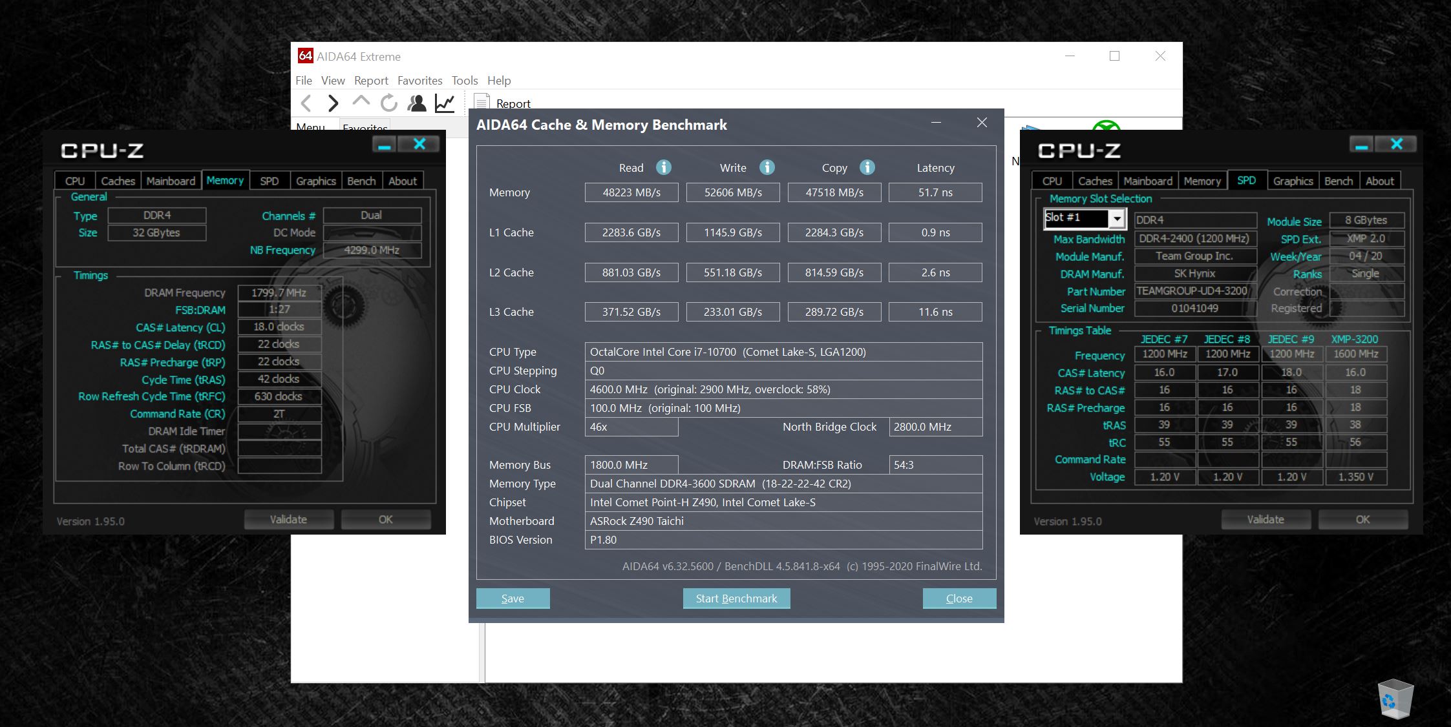Minimize the right CPU-Z SPD window

pos(1361,145)
